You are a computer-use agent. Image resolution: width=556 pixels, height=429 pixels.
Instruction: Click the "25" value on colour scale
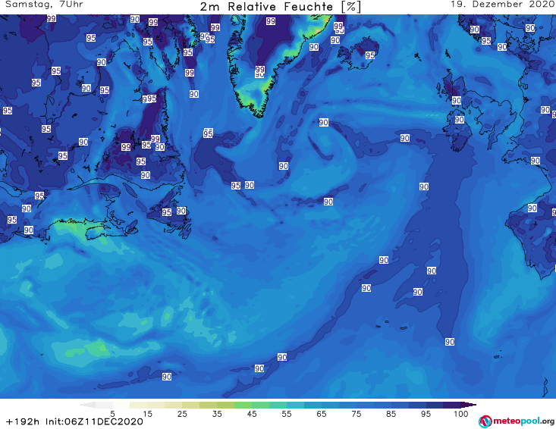[x=182, y=414]
